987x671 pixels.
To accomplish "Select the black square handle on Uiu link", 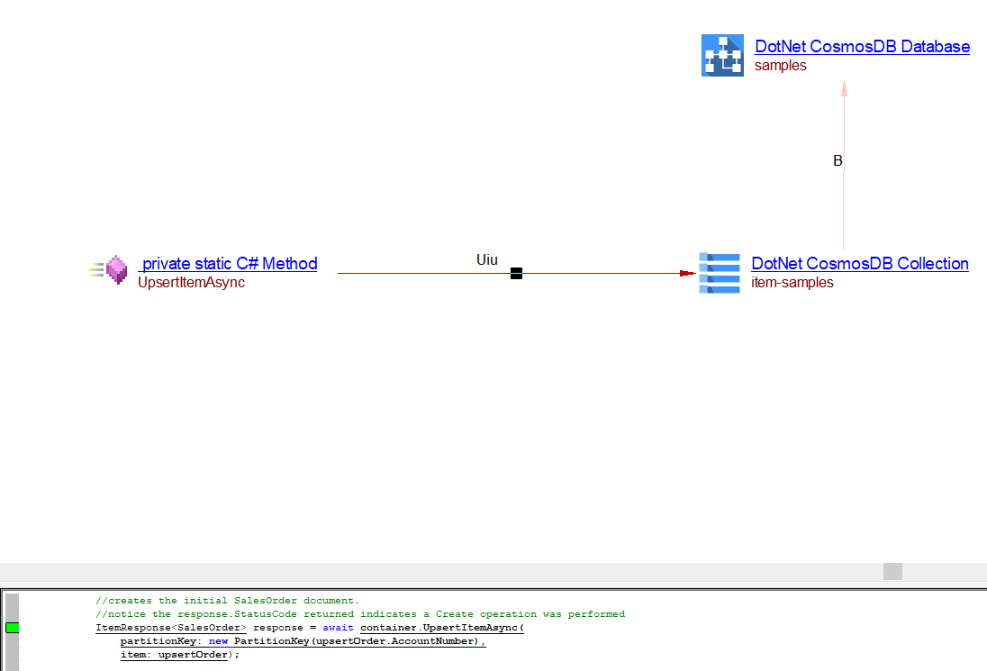I will point(516,273).
